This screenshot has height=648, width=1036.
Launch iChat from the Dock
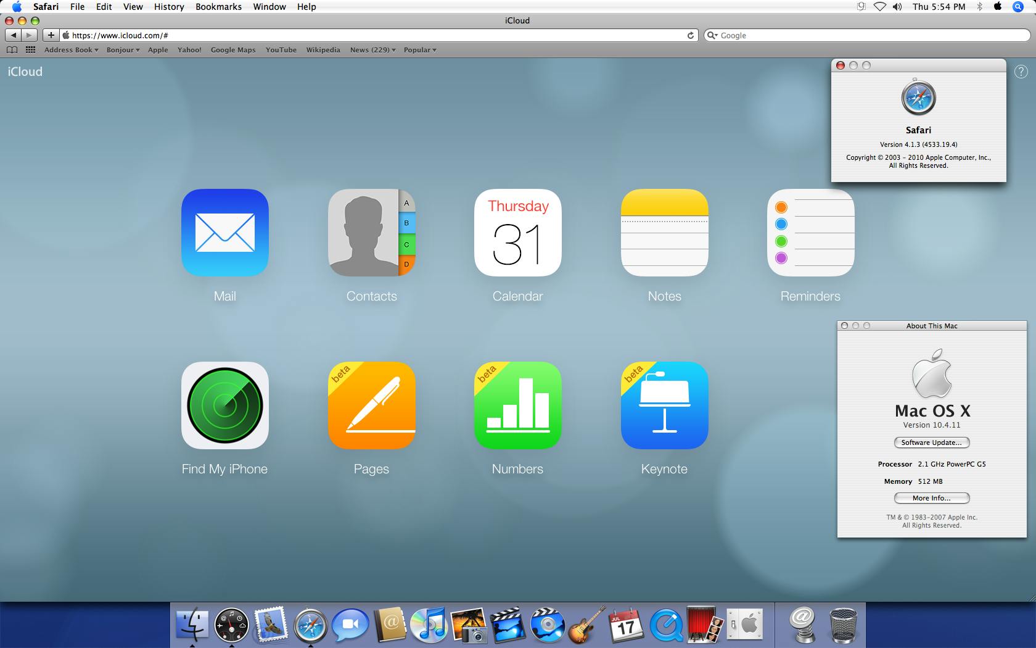pyautogui.click(x=350, y=625)
